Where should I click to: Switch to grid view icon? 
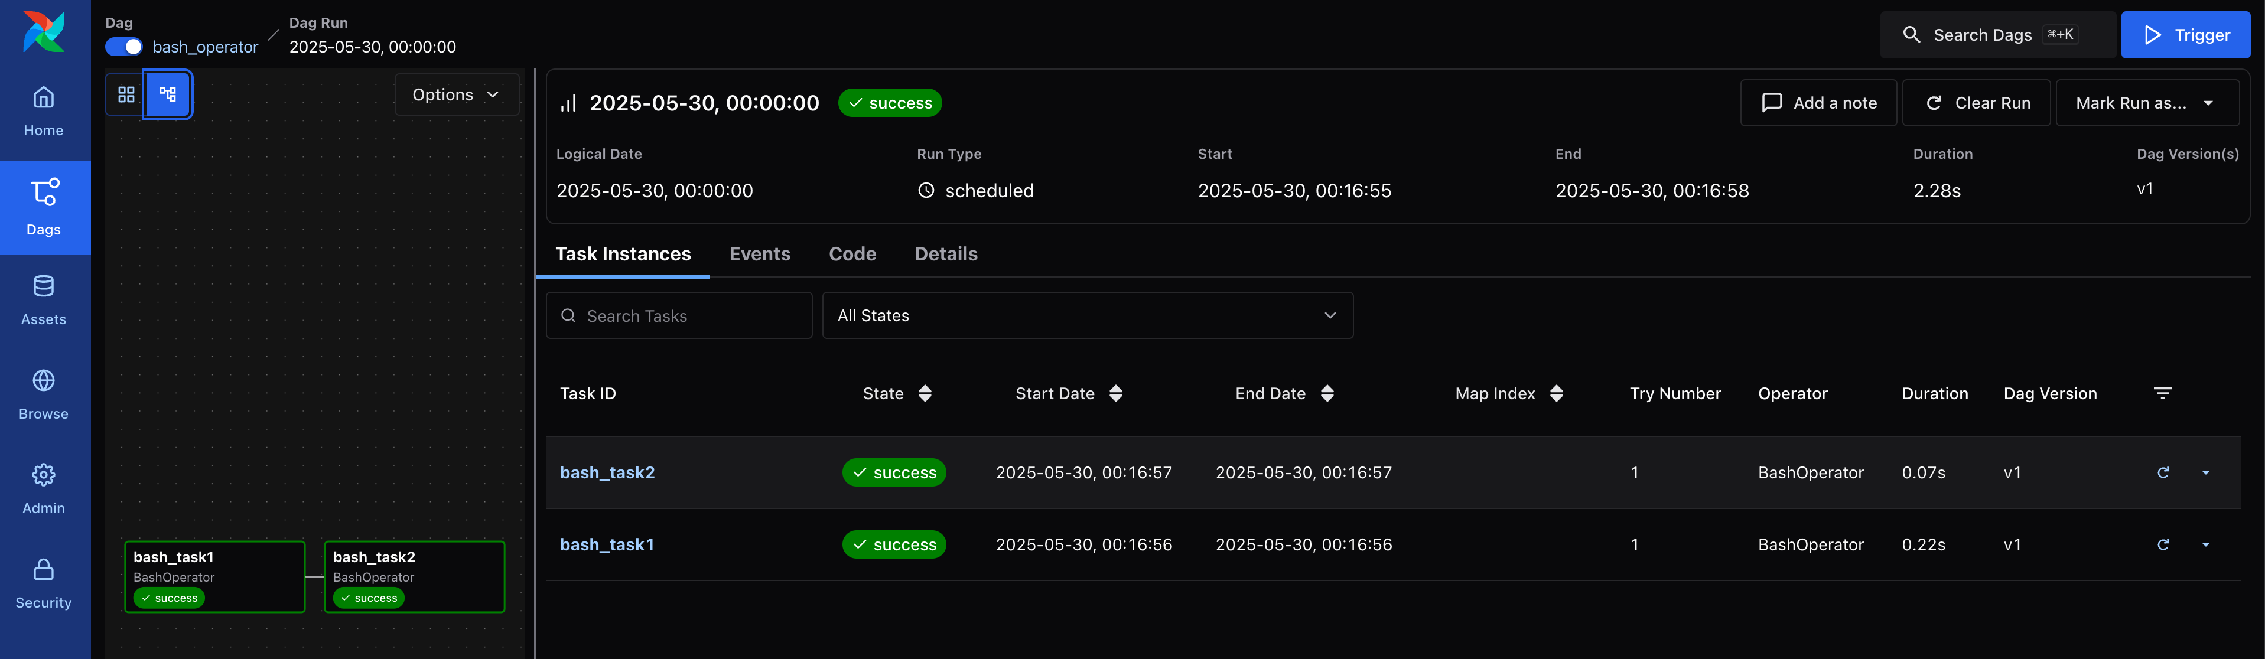click(126, 94)
